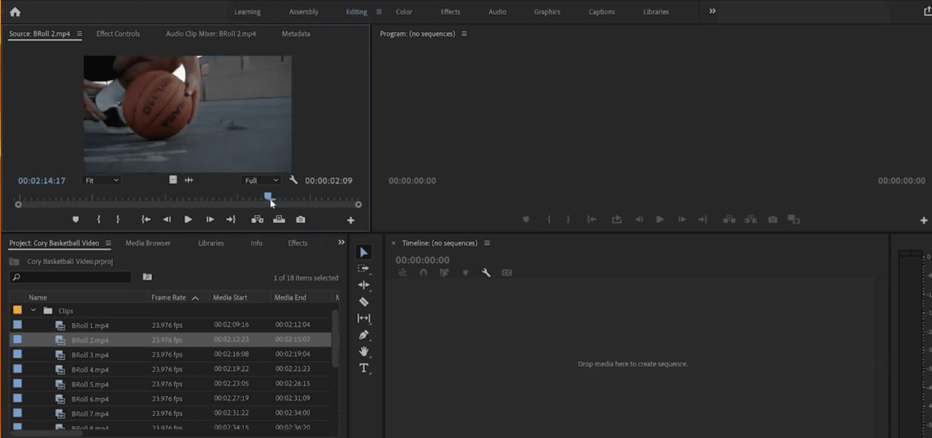Open Source monitor wrench settings
The height and width of the screenshot is (438, 932).
[293, 180]
